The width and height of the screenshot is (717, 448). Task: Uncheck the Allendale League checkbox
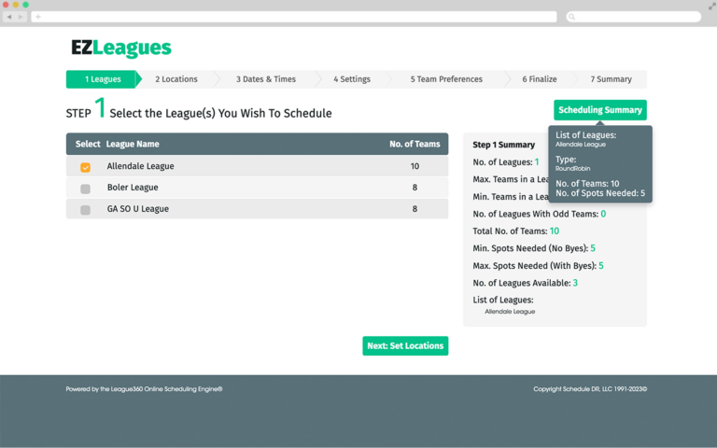click(85, 167)
